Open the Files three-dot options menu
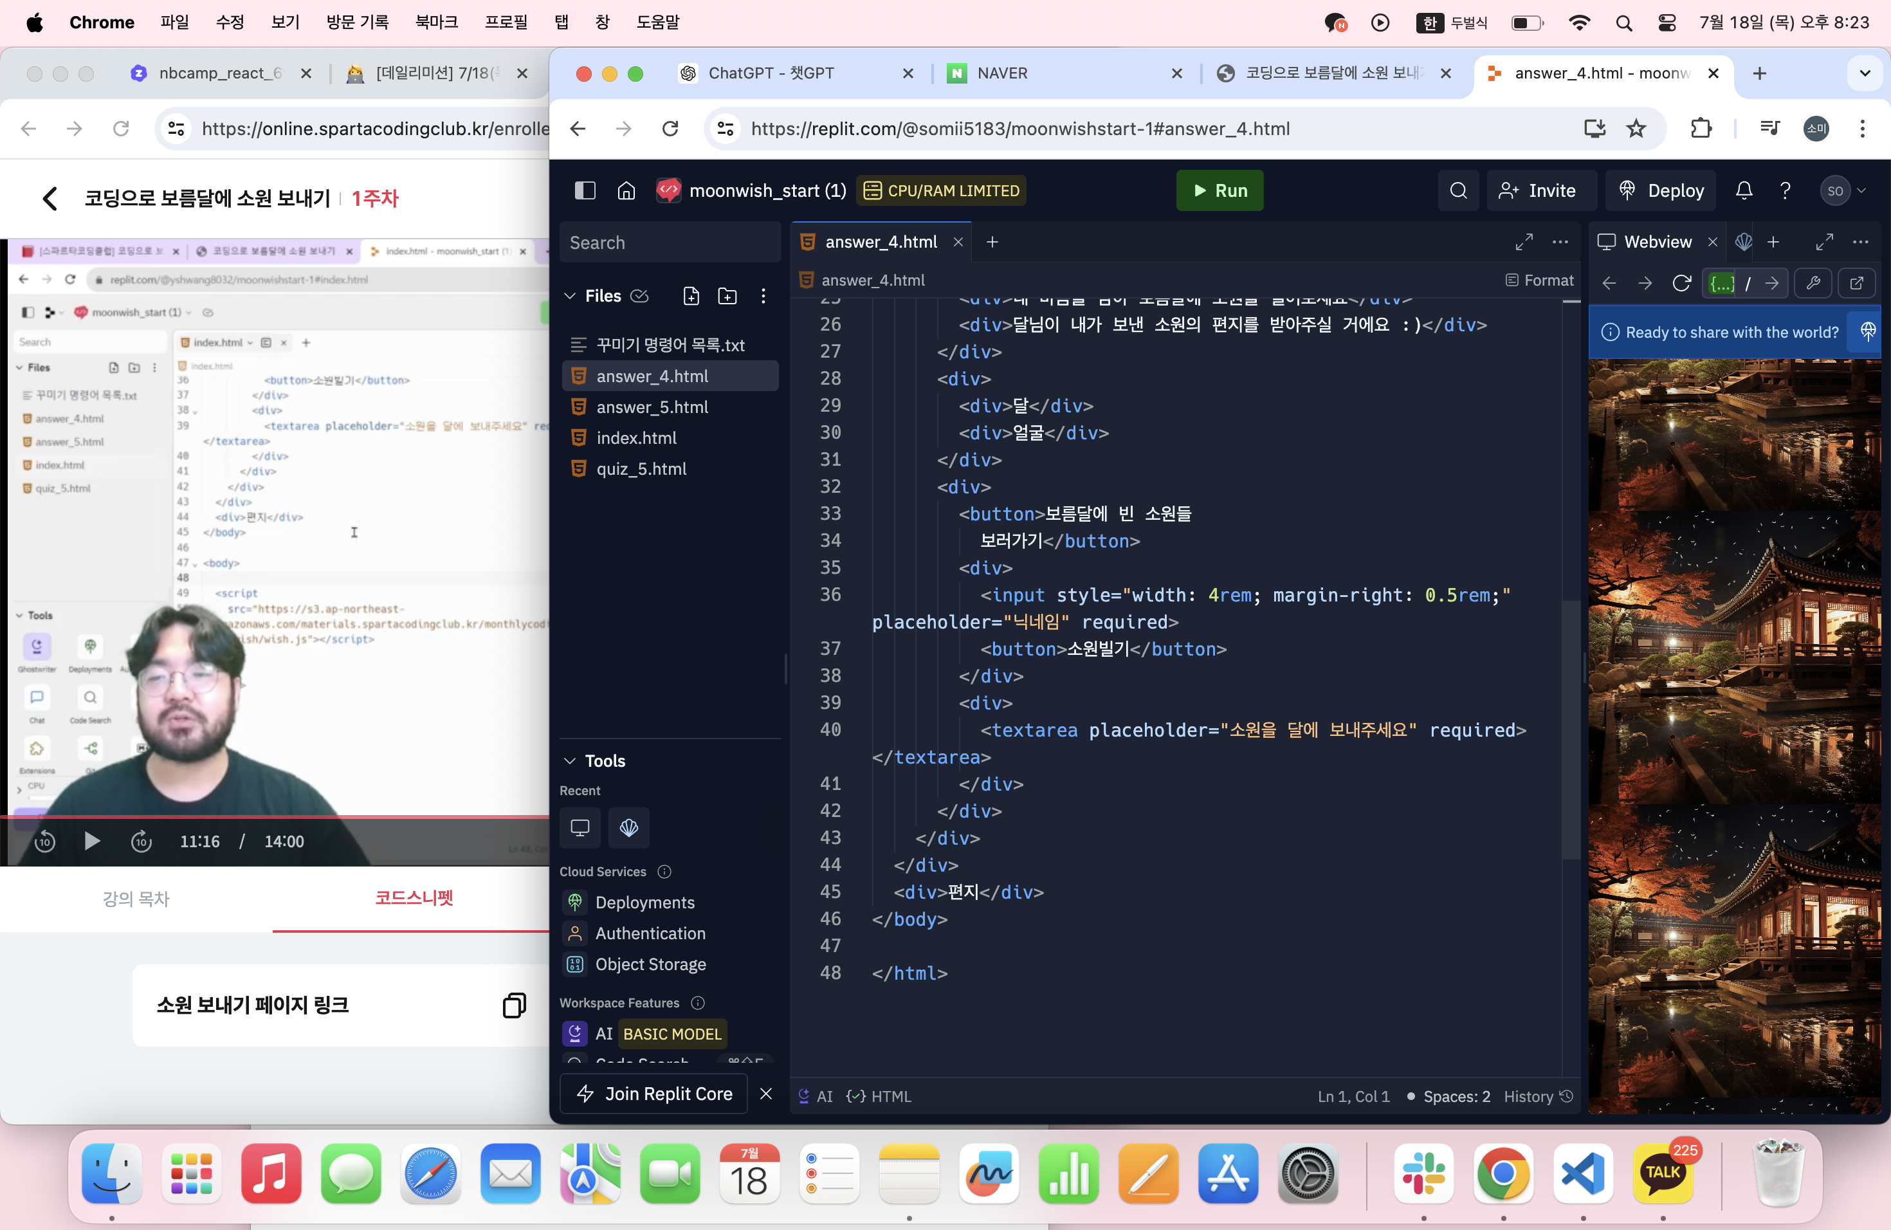 [x=763, y=297]
